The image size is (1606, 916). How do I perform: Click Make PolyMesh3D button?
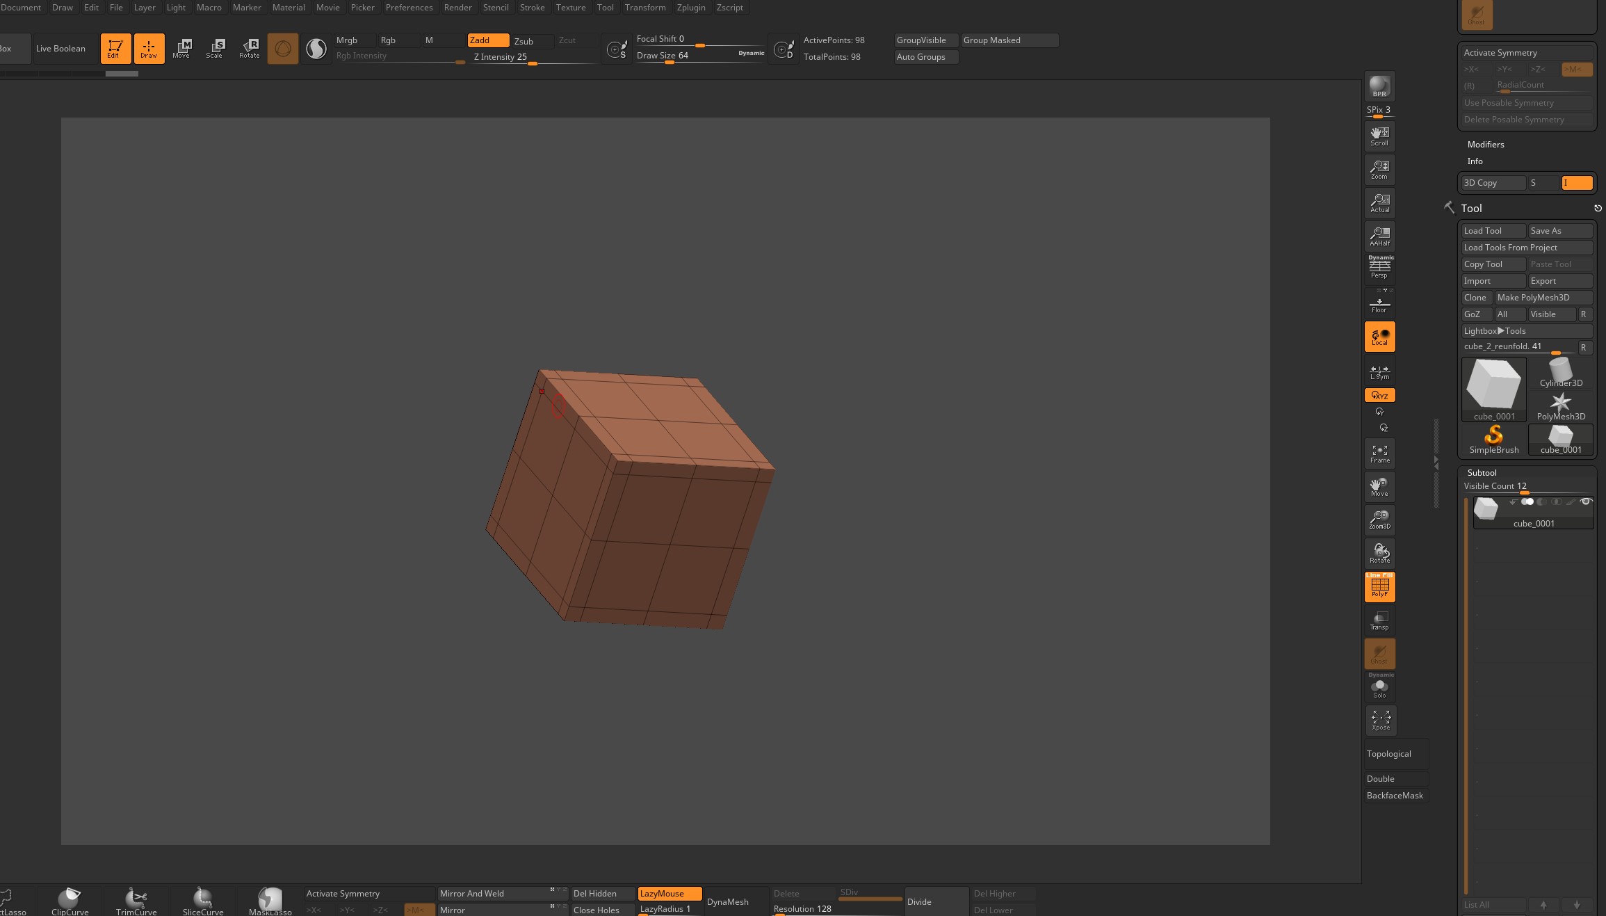[x=1543, y=298]
